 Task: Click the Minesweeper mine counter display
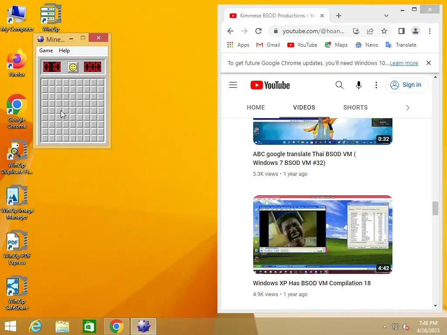[52, 67]
